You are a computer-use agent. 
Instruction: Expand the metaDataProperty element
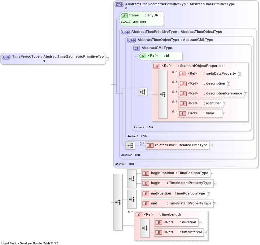240,74
